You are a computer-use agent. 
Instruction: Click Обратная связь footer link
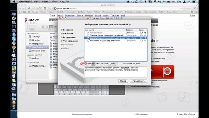(141, 114)
